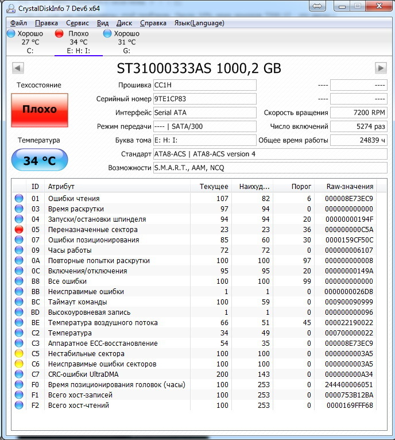
Task: Select the blue status orb for drive C:
Action: [11, 33]
